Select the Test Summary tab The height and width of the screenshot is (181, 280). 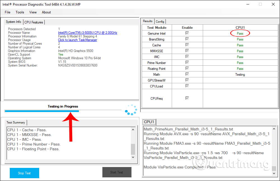[x=16, y=123]
